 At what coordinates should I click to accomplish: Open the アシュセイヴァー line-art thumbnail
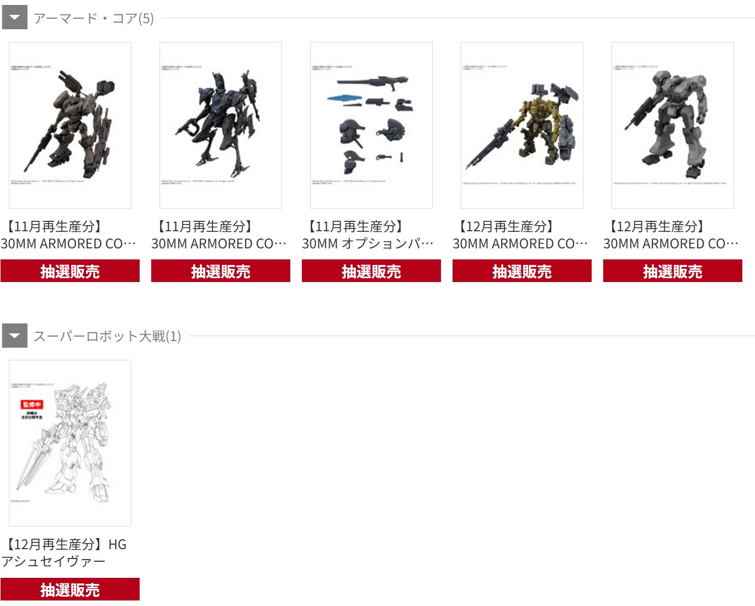tap(70, 443)
